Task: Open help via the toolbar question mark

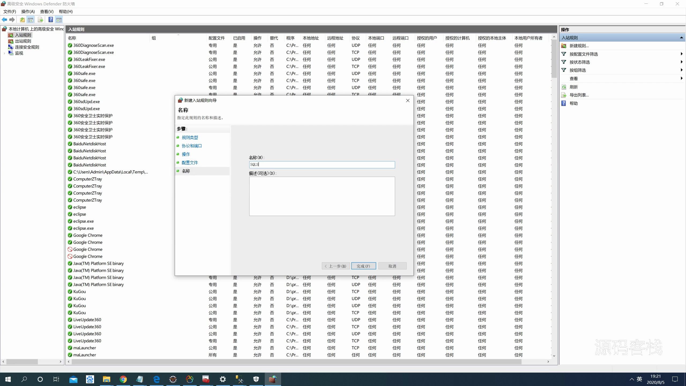Action: coord(51,20)
